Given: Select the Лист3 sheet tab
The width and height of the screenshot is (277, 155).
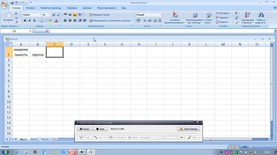Looking at the screenshot, I should click(45, 139).
